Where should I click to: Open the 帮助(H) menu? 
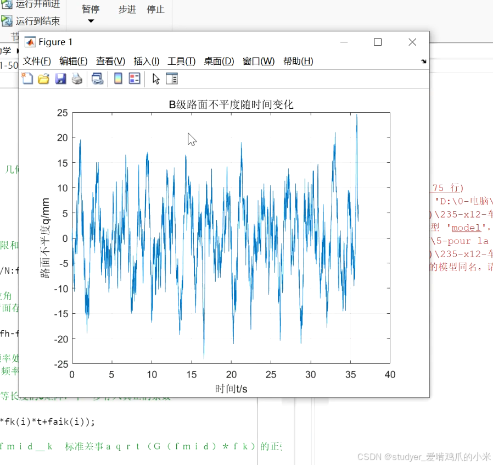pos(298,61)
